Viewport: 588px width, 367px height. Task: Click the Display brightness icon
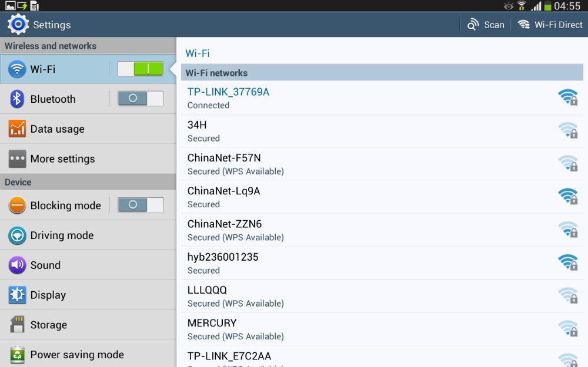pos(17,295)
